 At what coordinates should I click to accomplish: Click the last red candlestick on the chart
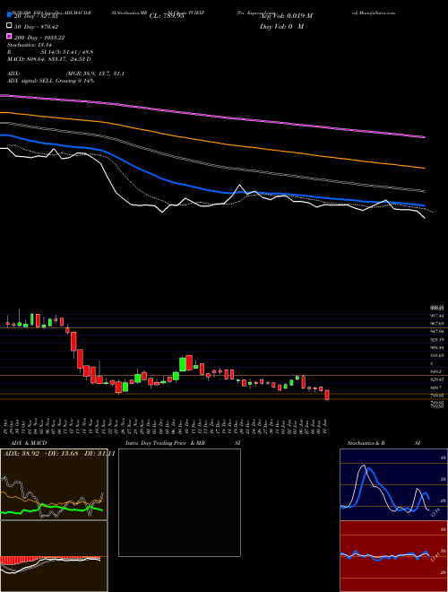pos(327,395)
